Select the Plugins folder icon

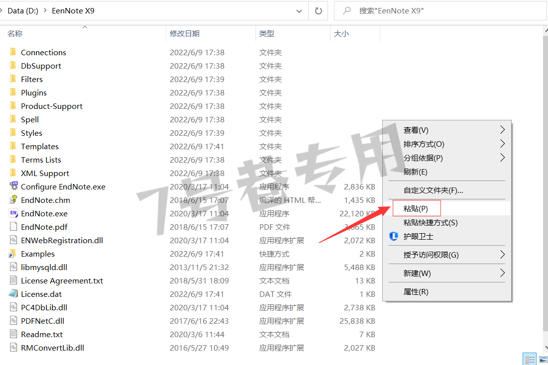coord(13,92)
